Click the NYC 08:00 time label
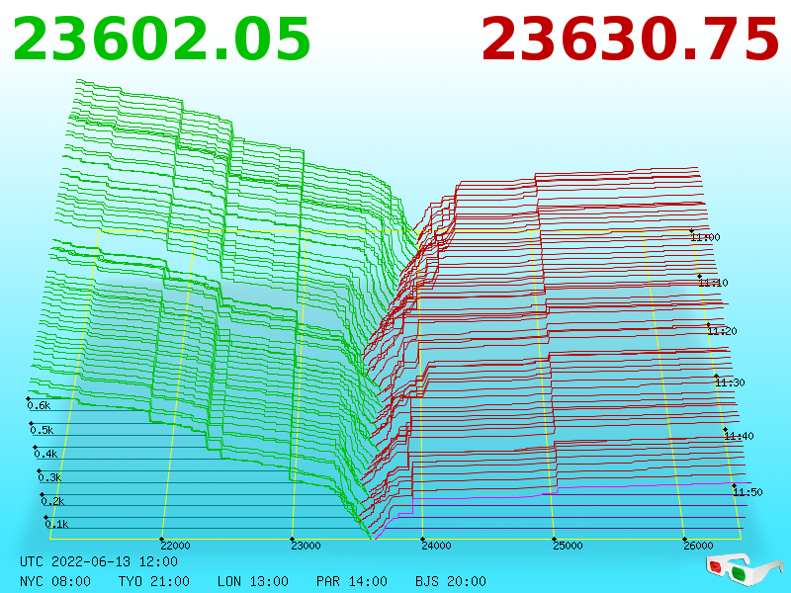This screenshot has height=593, width=791. click(x=55, y=581)
